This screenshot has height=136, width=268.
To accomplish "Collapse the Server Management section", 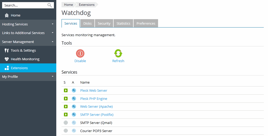I will (x=28, y=42).
